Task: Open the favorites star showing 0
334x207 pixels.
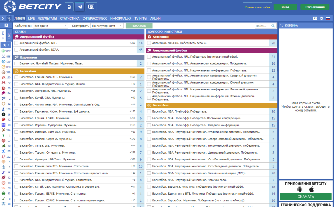Action: pyautogui.click(x=6, y=45)
